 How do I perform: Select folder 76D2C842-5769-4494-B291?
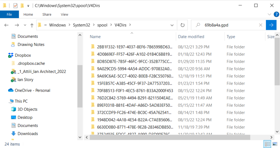pyautogui.click(x=135, y=98)
